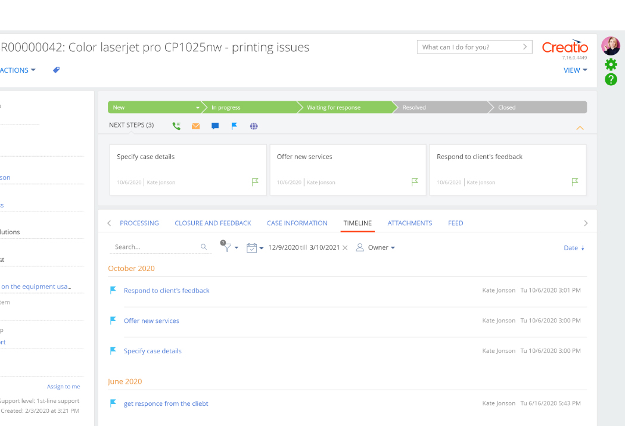The image size is (625, 426).
Task: Click the tag icon next to Actions
Action: [56, 70]
